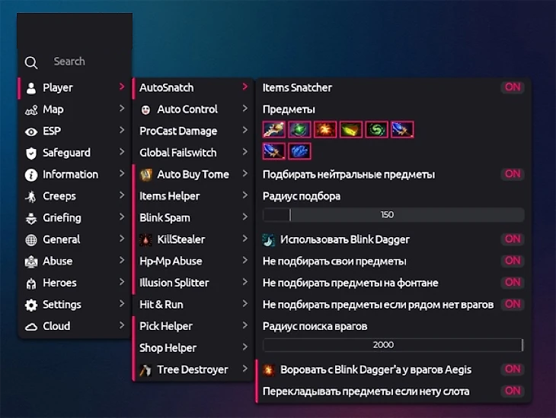The height and width of the screenshot is (418, 556).
Task: Toggle Items Snatcher ON switch
Action: pyautogui.click(x=513, y=87)
